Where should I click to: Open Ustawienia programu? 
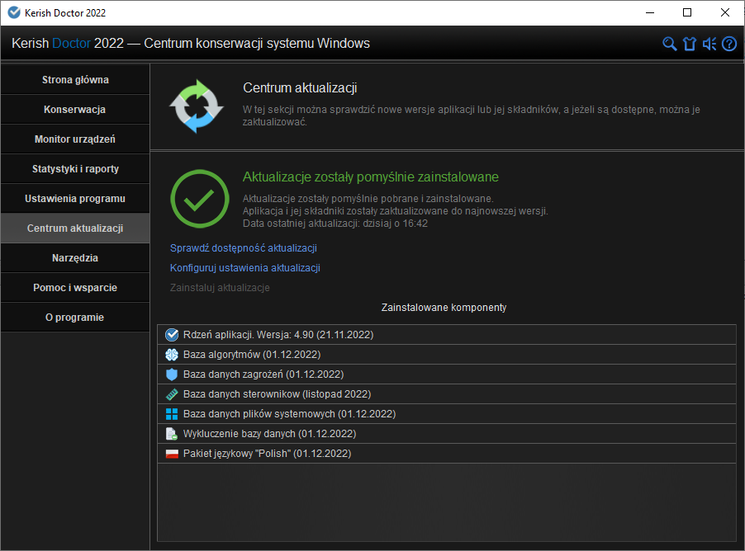tap(75, 199)
